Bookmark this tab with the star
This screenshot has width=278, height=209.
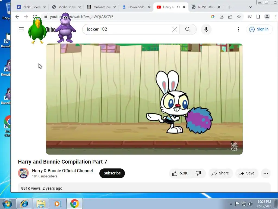239,17
